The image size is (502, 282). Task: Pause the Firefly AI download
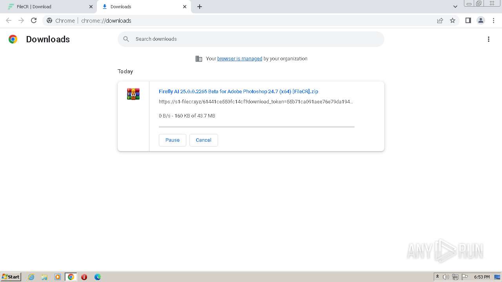point(173,140)
